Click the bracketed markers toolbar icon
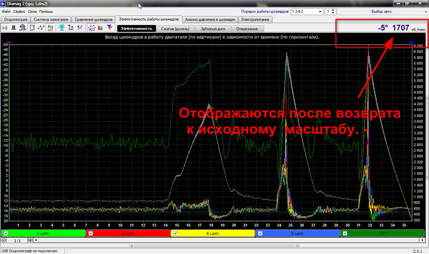 point(33,28)
